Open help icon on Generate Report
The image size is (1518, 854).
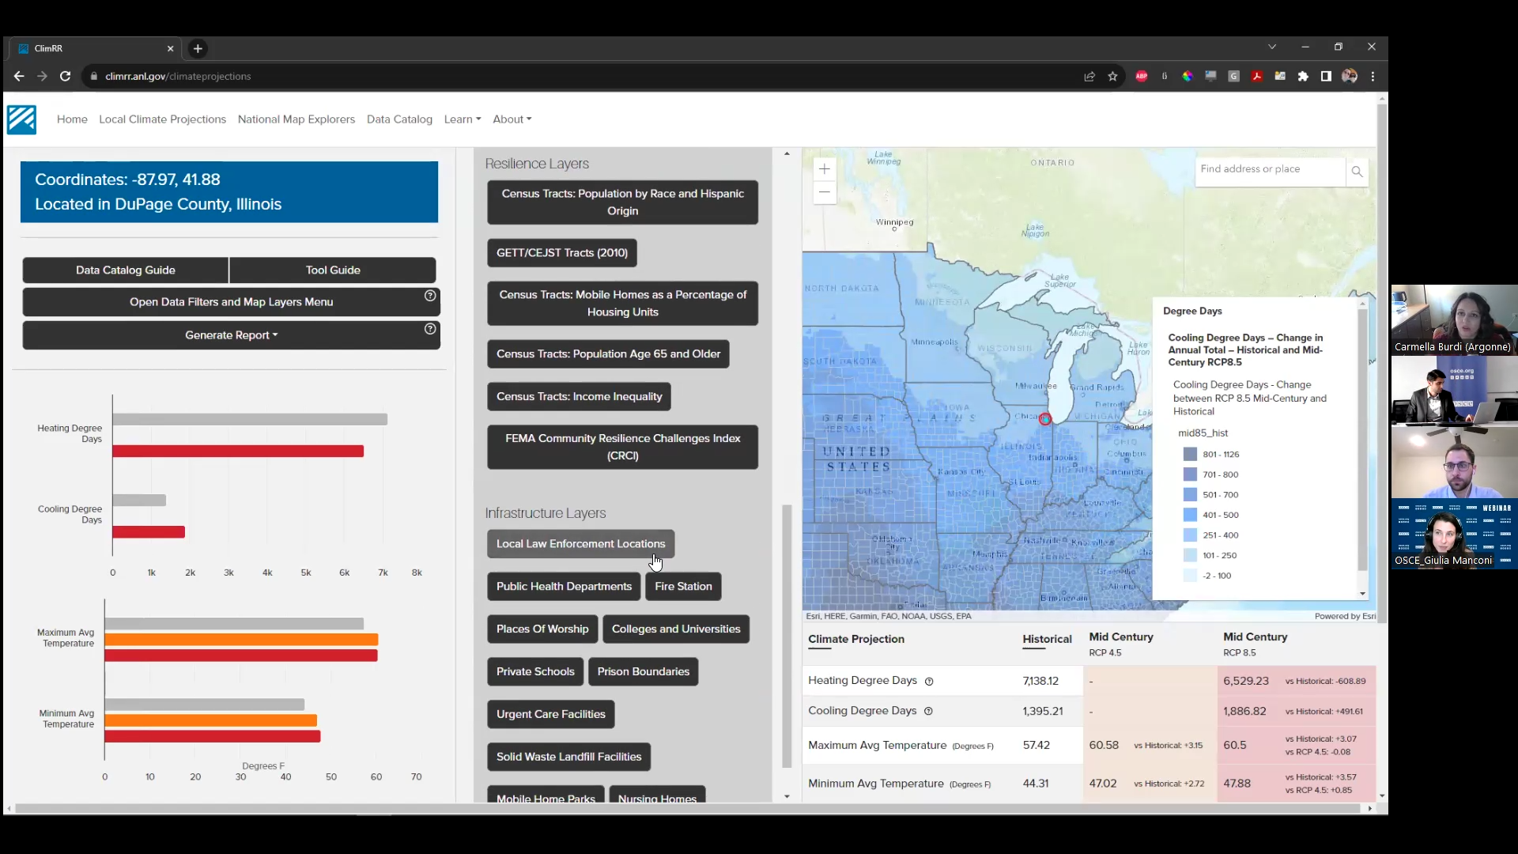(430, 329)
